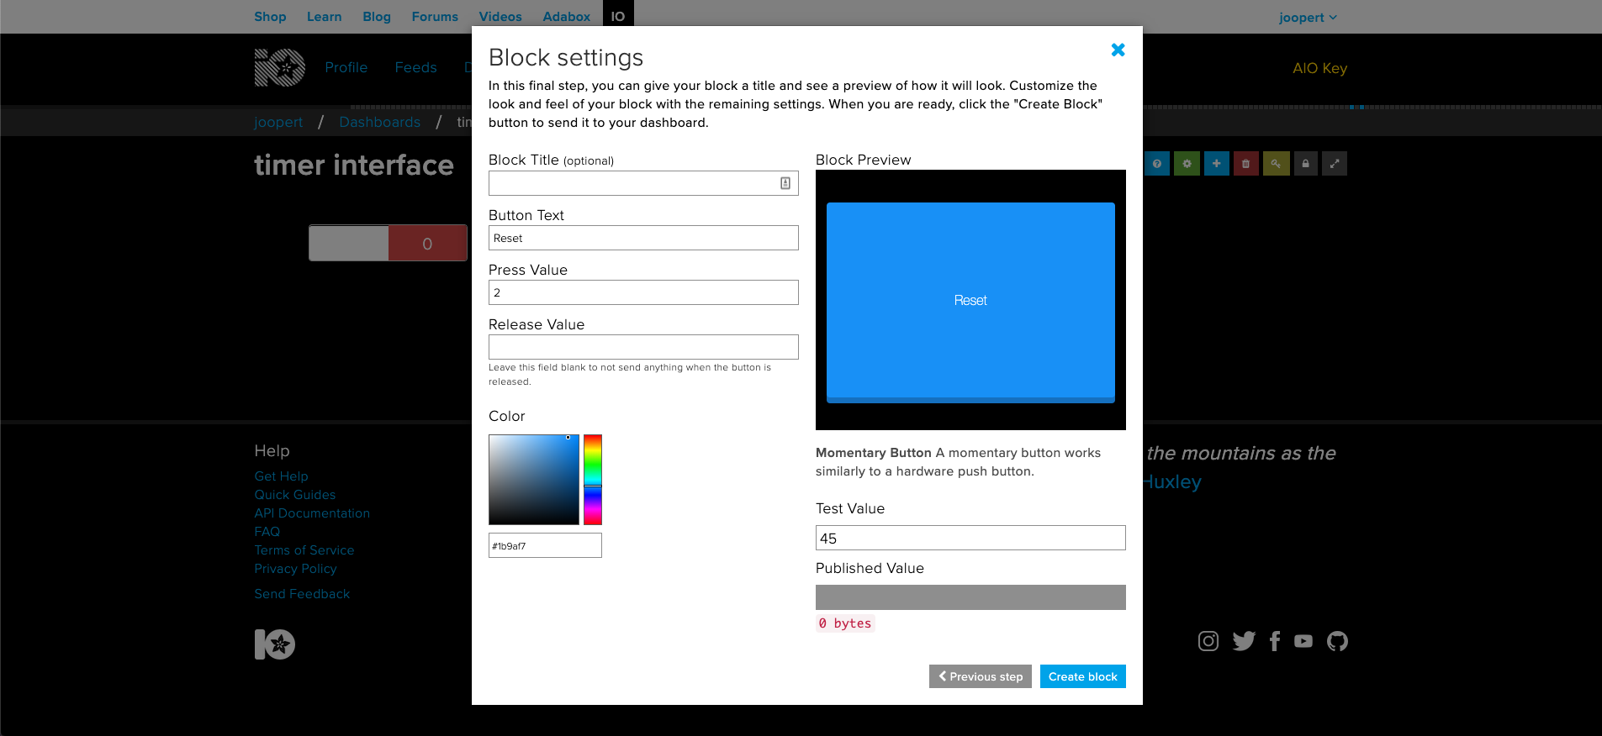
Task: Click the autofill icon in Block Title field
Action: [x=785, y=183]
